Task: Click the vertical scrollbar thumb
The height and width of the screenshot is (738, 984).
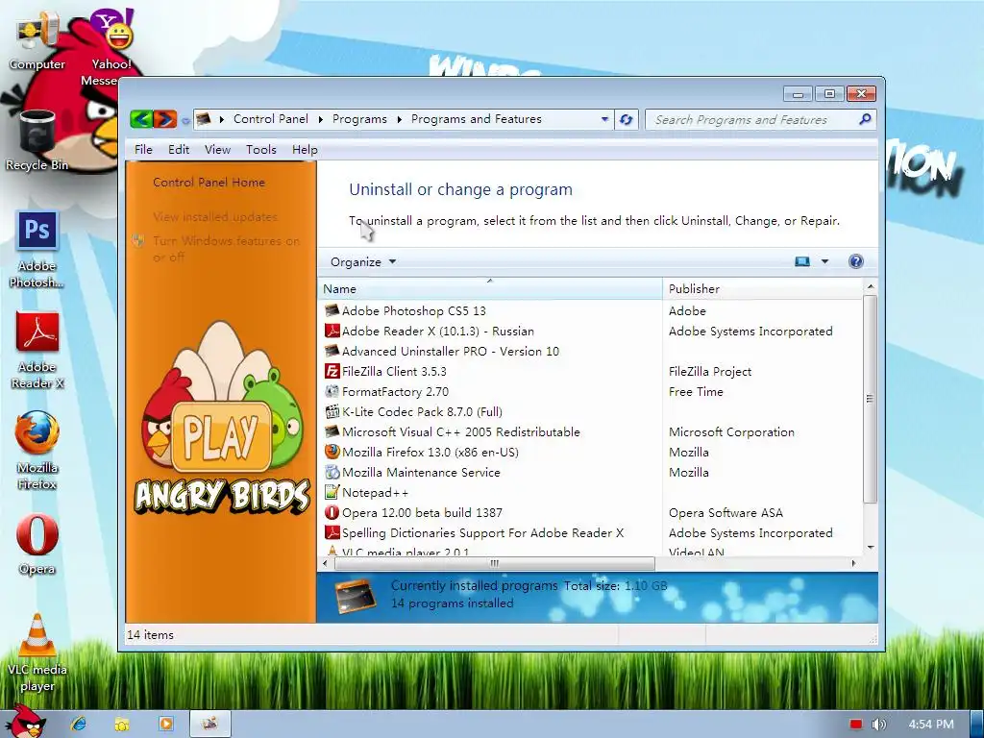Action: click(870, 399)
